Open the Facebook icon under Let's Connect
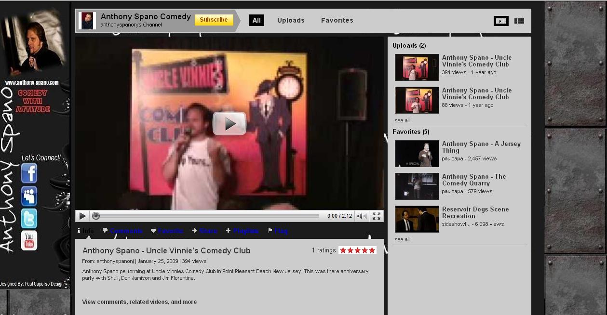Viewport: 607px width, 315px height. [x=29, y=173]
